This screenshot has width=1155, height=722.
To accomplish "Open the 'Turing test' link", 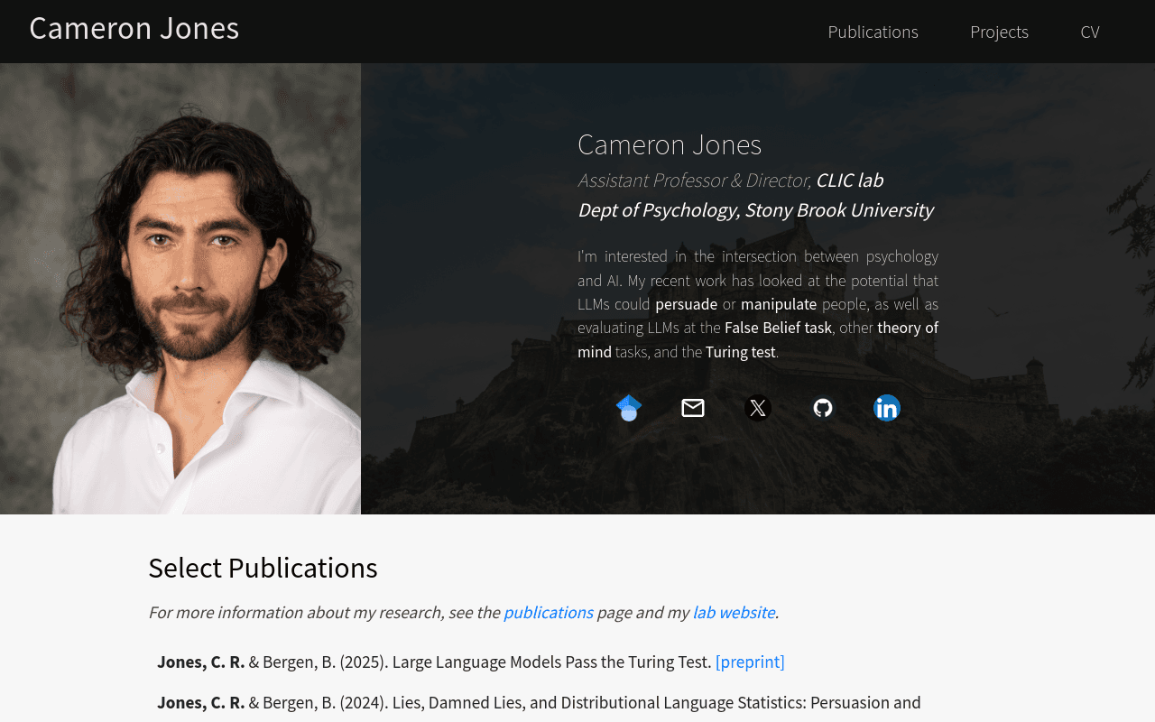I will 741,352.
